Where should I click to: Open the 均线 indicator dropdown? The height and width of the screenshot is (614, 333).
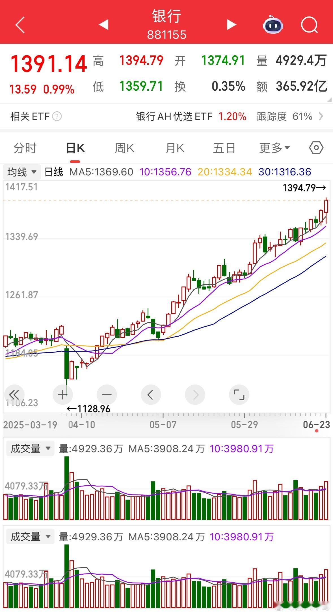pos(22,172)
